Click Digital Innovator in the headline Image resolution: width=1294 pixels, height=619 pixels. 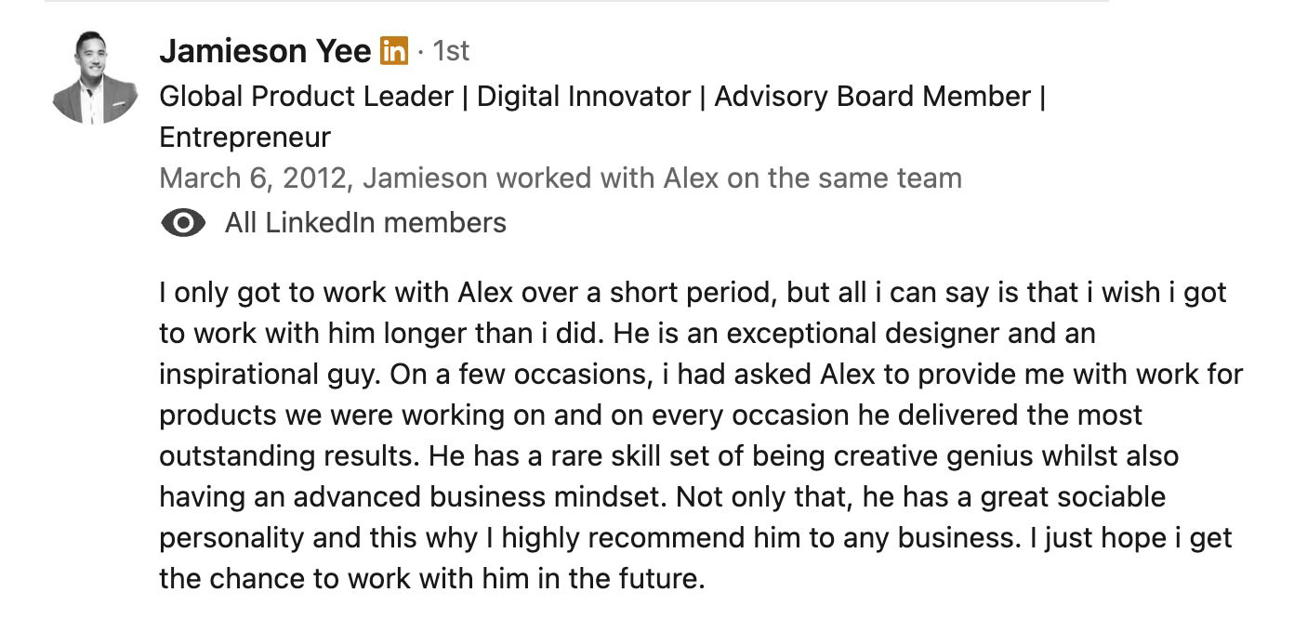pos(584,97)
